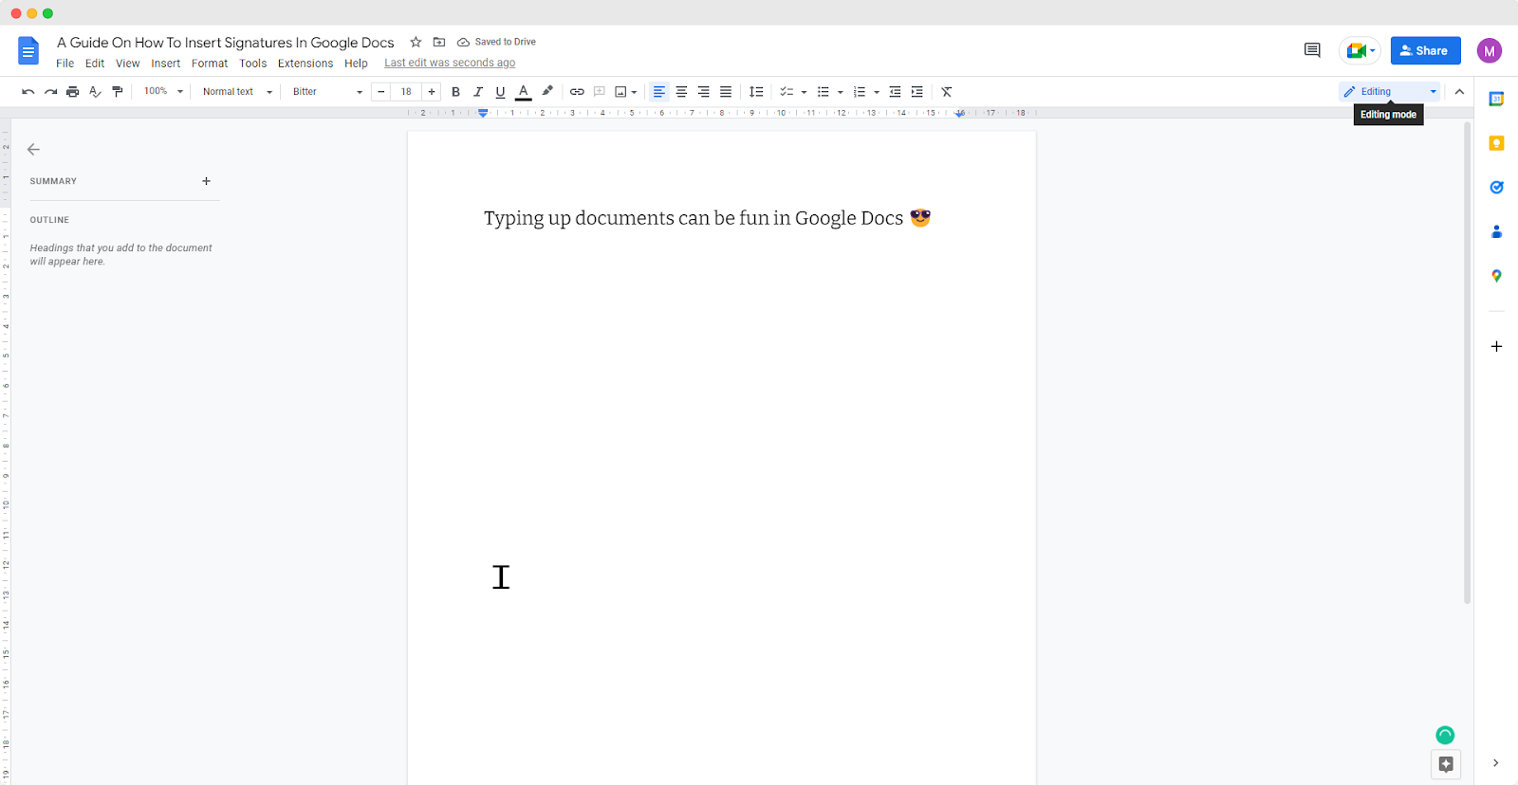Increase the font size with plus
The image size is (1518, 785).
tap(432, 92)
